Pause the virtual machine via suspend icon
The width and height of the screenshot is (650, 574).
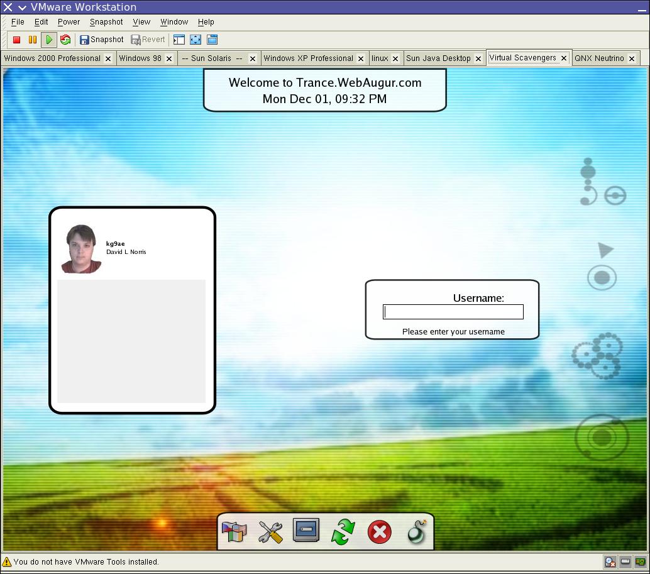coord(32,40)
